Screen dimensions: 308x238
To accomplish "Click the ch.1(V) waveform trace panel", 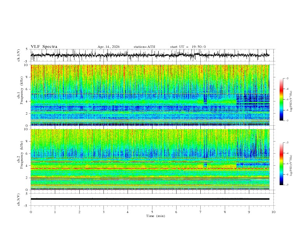I will (150, 55).
